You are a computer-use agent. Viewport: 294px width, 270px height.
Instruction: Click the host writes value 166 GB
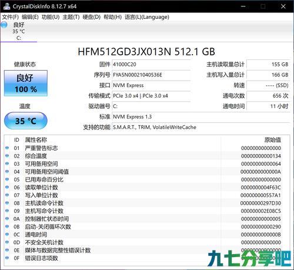pyautogui.click(x=268, y=75)
